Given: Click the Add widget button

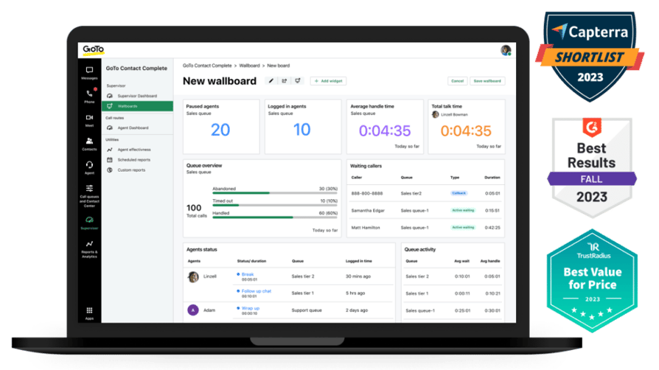Looking at the screenshot, I should coord(328,81).
